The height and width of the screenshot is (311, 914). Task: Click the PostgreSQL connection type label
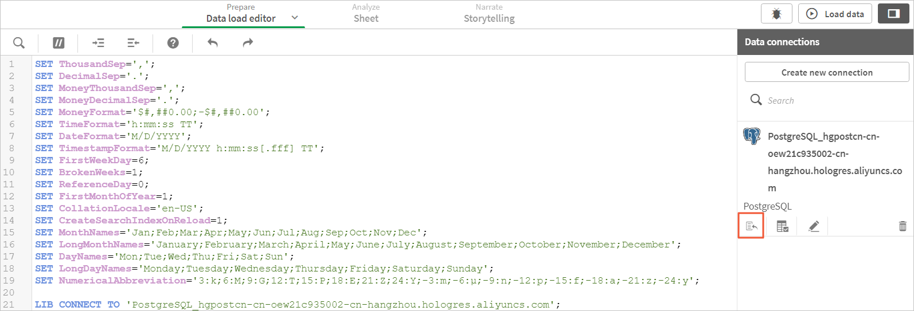pos(767,206)
